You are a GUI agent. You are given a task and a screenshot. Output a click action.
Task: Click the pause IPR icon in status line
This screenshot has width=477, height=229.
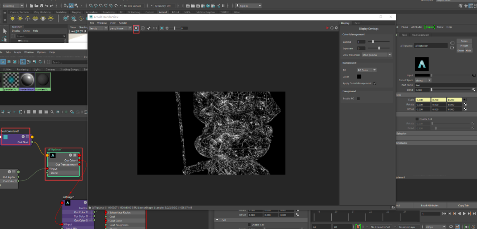click(223, 6)
